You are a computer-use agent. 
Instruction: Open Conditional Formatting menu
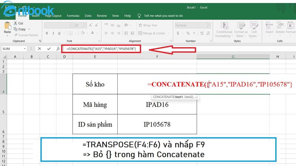[x=224, y=30]
